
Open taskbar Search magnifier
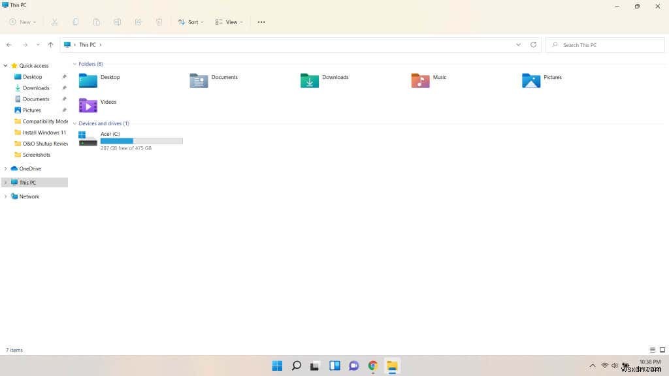(x=296, y=366)
